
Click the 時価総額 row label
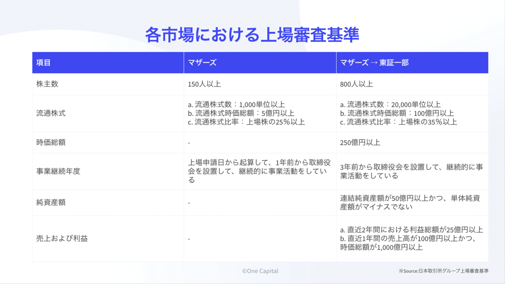(x=51, y=143)
